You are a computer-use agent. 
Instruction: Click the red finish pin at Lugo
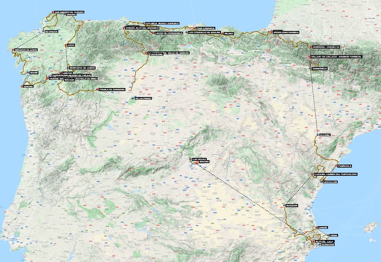tap(66, 45)
